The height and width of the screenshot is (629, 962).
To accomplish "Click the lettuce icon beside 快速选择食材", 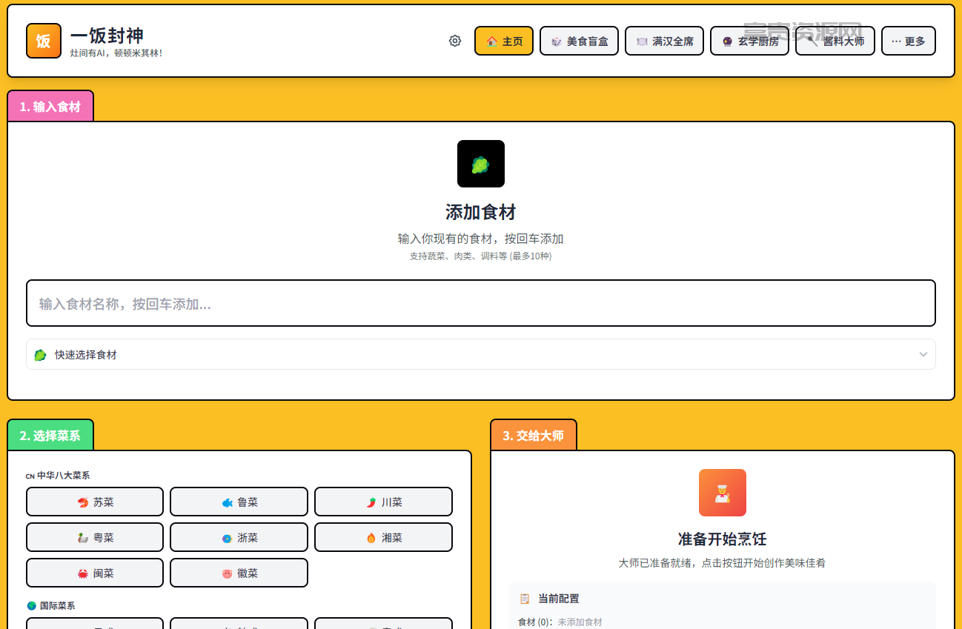I will coord(41,355).
